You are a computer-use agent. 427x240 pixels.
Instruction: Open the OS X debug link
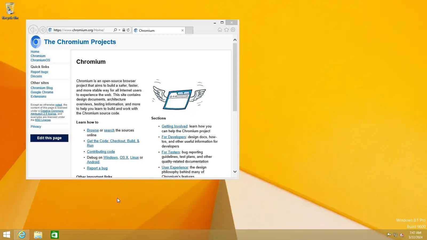124,158
